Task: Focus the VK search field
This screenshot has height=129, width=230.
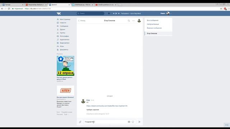Action: point(91,13)
